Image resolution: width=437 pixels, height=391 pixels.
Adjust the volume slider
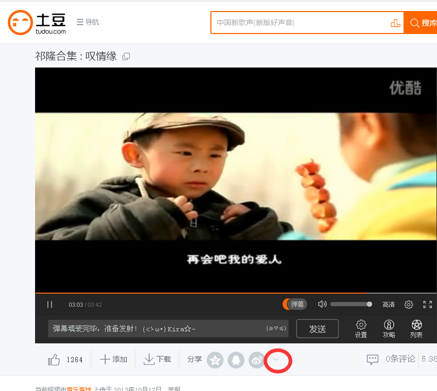click(x=351, y=304)
